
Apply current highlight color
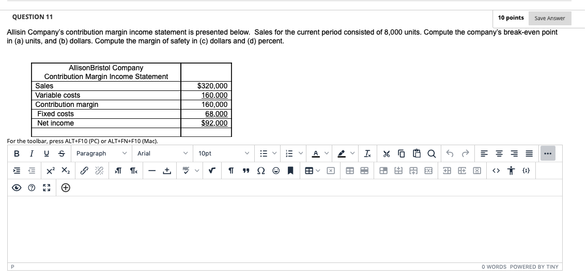click(342, 153)
